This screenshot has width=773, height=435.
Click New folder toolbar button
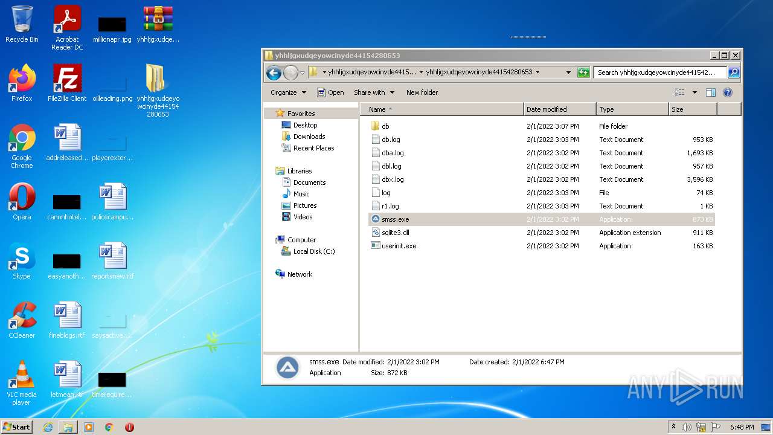pos(422,92)
